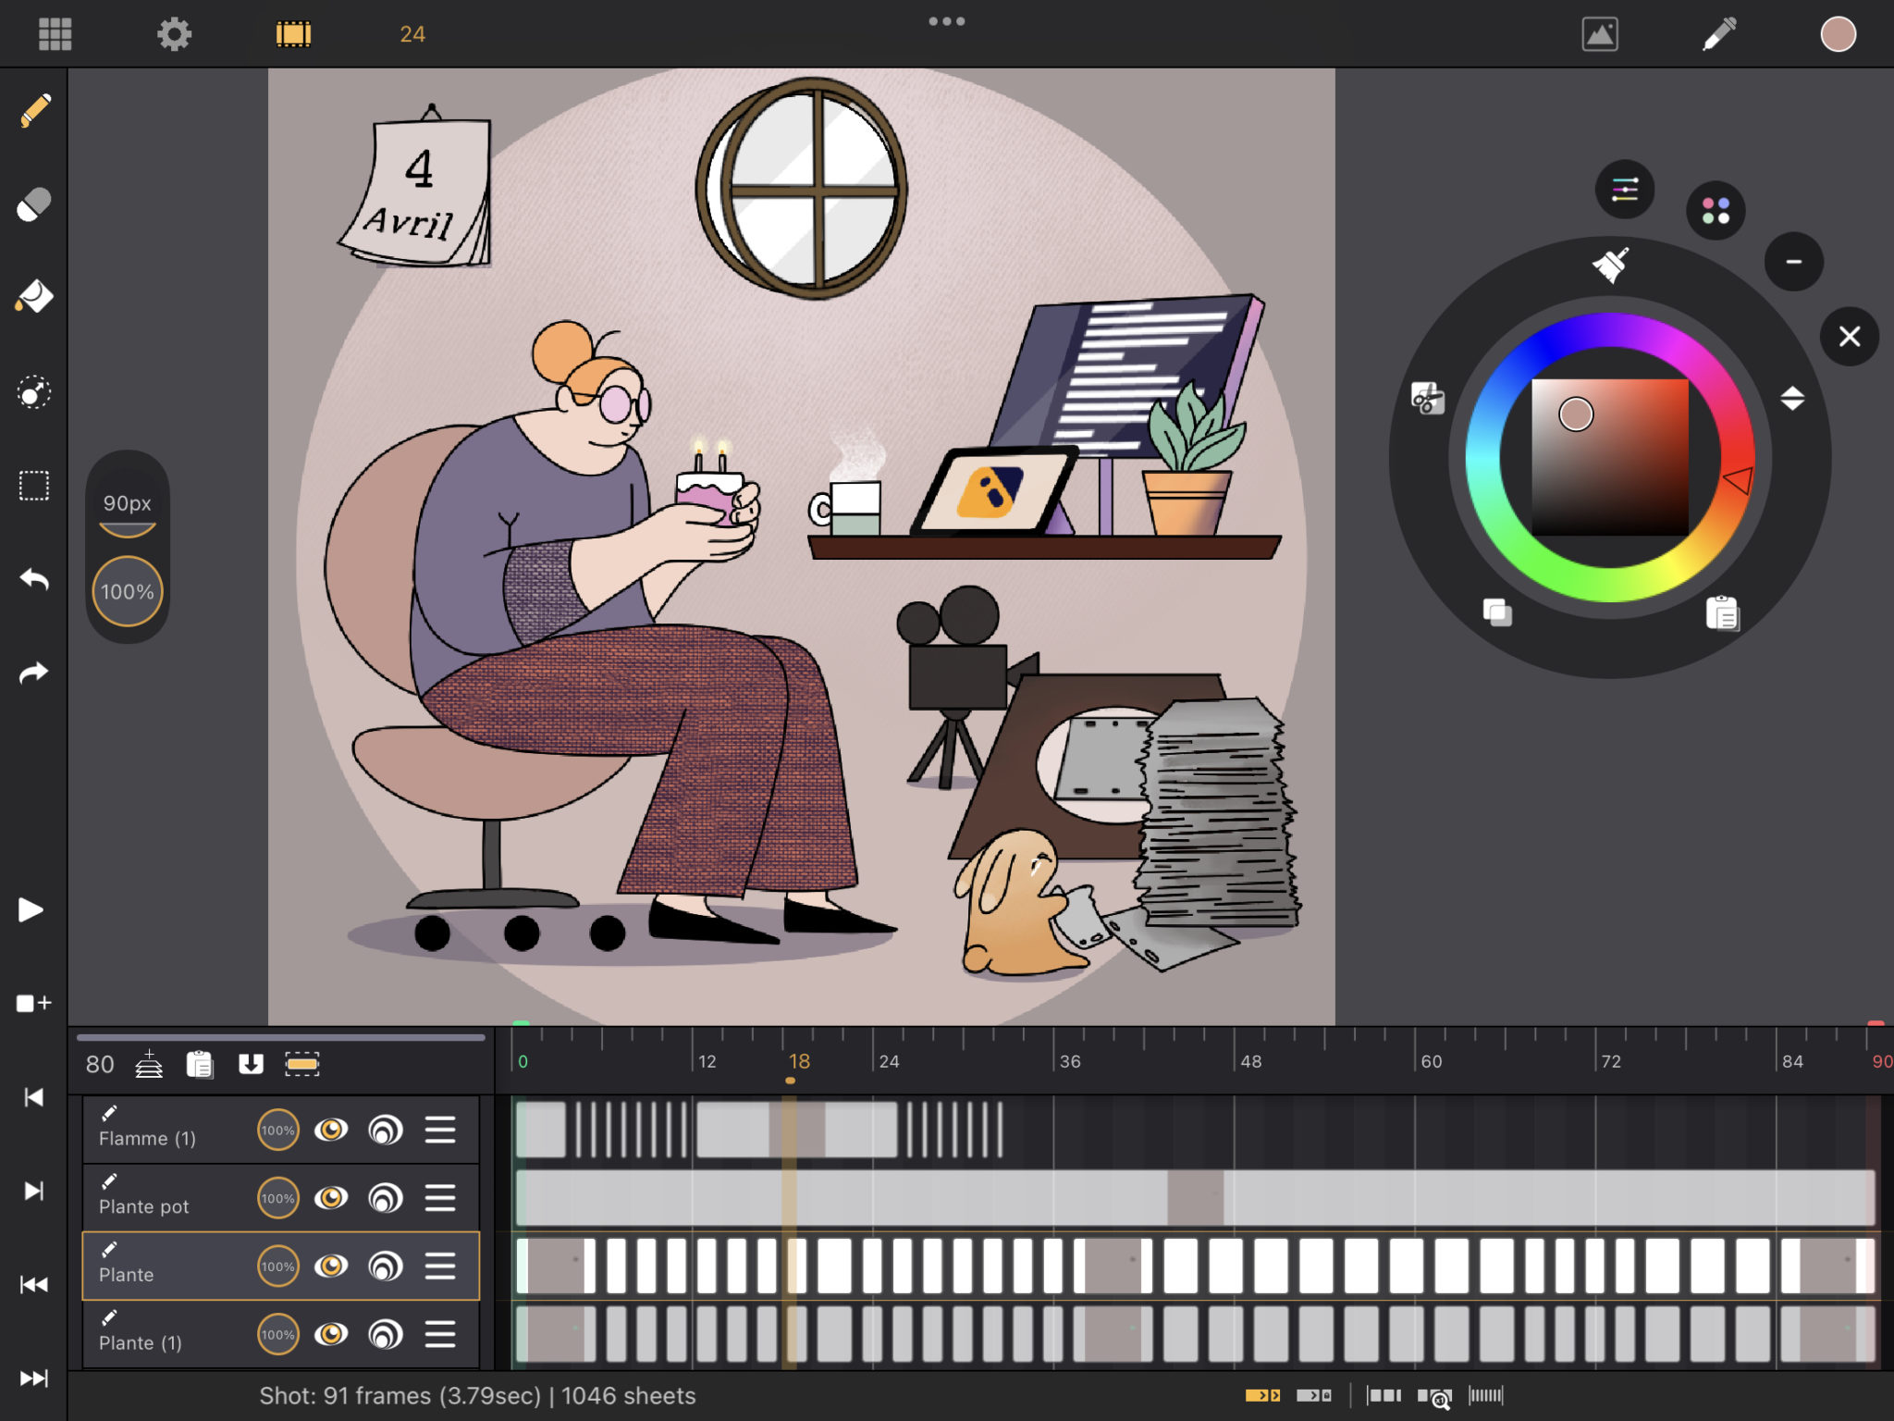The width and height of the screenshot is (1894, 1421).
Task: Toggle onion skin for Plante layer
Action: coord(386,1267)
